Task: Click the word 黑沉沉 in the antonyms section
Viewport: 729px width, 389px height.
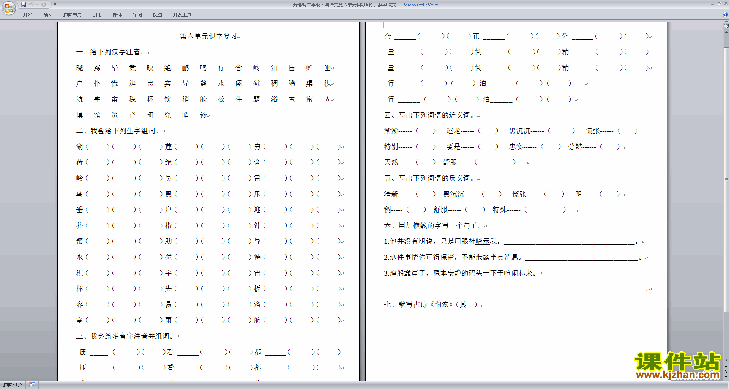Action: tap(454, 194)
